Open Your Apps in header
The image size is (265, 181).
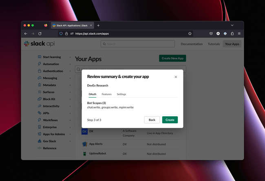tap(232, 44)
